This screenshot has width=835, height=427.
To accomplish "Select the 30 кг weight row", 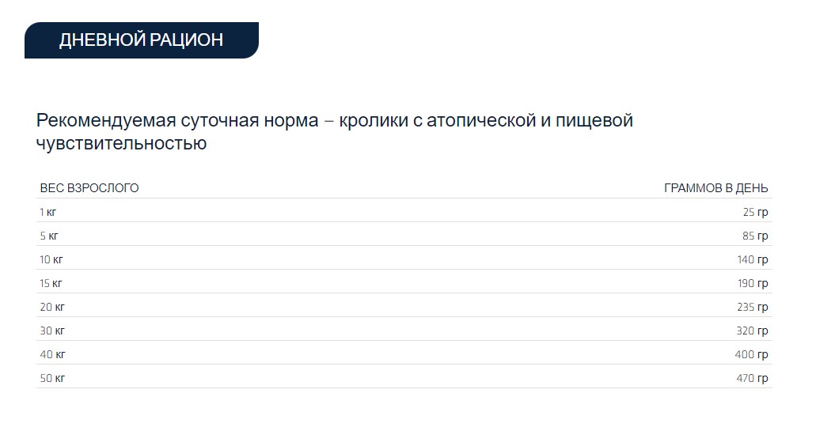I will 404,329.
